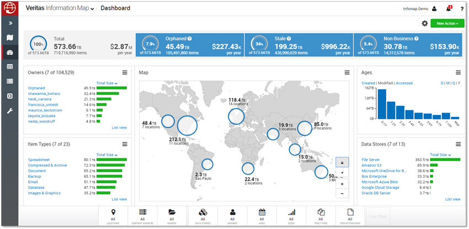
Task: Open the Ages filter in bottom bar
Action: point(262,216)
